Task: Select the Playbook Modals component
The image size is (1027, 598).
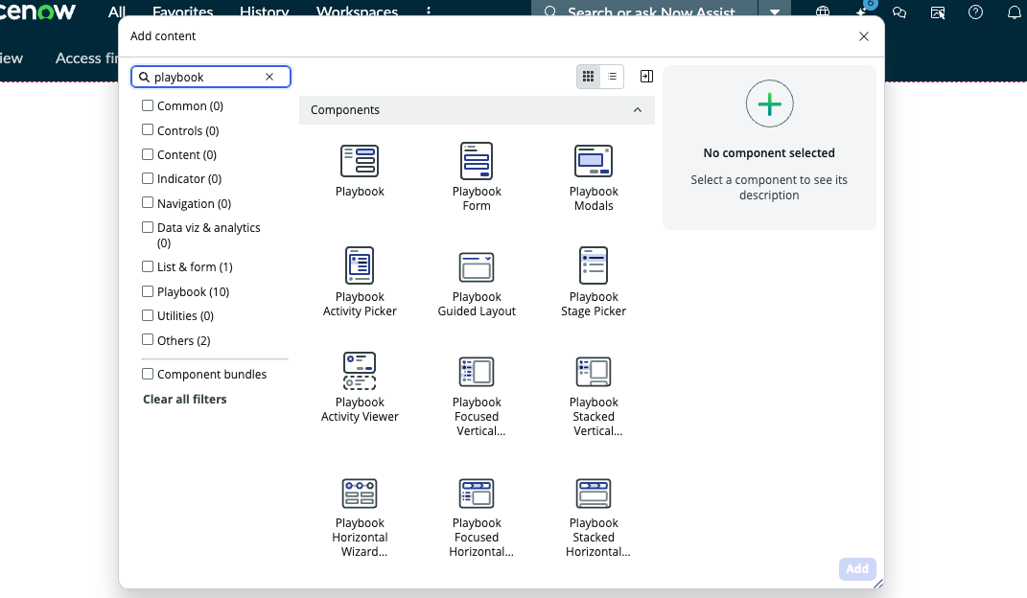Action: pyautogui.click(x=594, y=176)
